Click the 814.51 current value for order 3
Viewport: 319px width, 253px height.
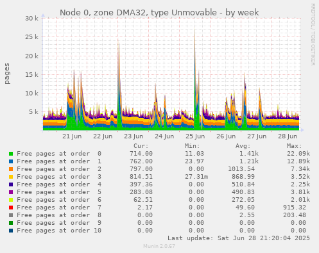coord(141,177)
